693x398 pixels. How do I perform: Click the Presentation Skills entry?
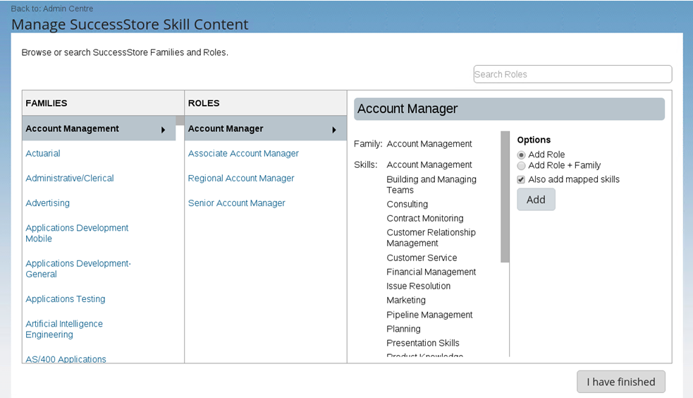click(422, 343)
